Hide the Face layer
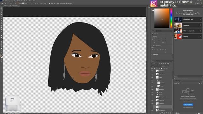Viewport: 203px width, 114px height. (152, 107)
